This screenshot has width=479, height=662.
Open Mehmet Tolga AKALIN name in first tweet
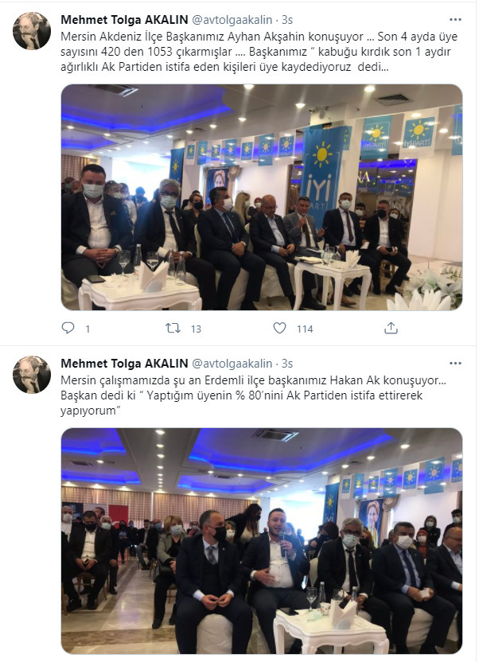point(124,20)
